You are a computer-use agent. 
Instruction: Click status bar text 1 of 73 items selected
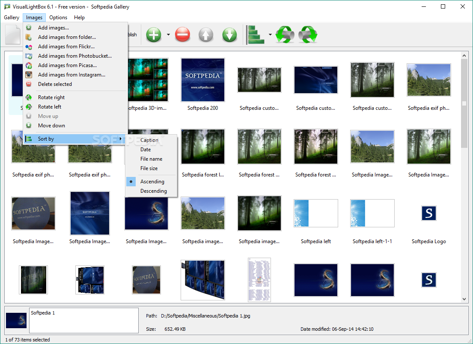27,339
